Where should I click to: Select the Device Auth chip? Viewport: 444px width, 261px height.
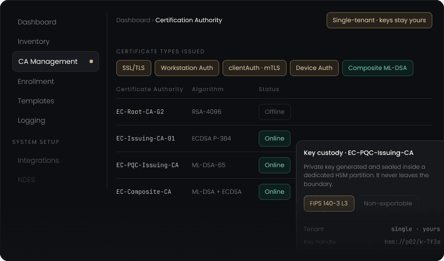pyautogui.click(x=314, y=68)
